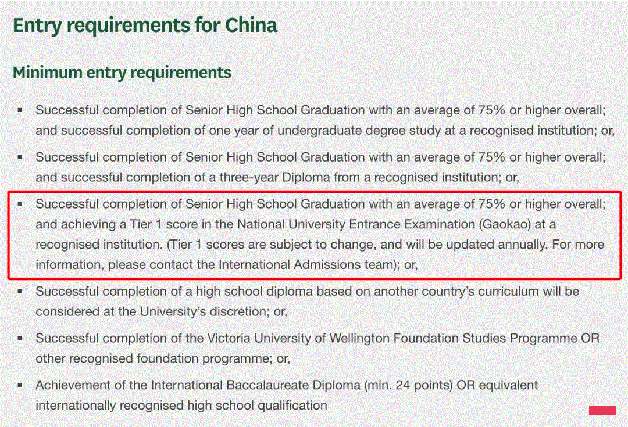Click bullet marker for the Foundation Studies Programme item

(x=20, y=338)
